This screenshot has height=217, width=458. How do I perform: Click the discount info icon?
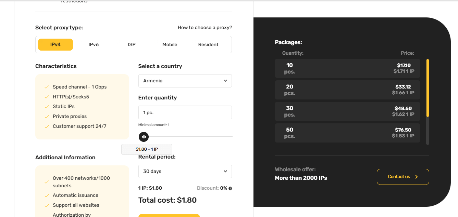[x=230, y=188]
